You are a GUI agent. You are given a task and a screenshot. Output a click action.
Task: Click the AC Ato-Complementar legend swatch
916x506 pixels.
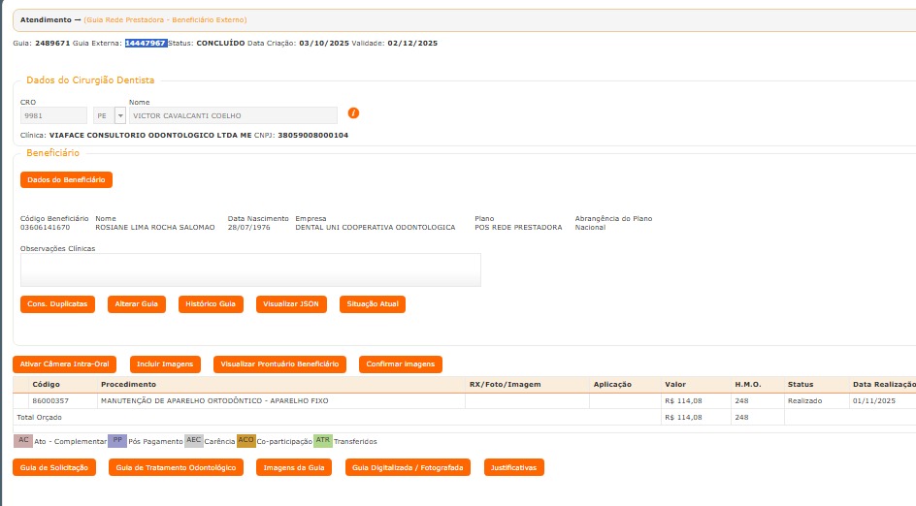[x=22, y=440]
